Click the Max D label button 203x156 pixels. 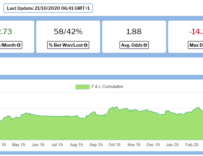tap(196, 45)
